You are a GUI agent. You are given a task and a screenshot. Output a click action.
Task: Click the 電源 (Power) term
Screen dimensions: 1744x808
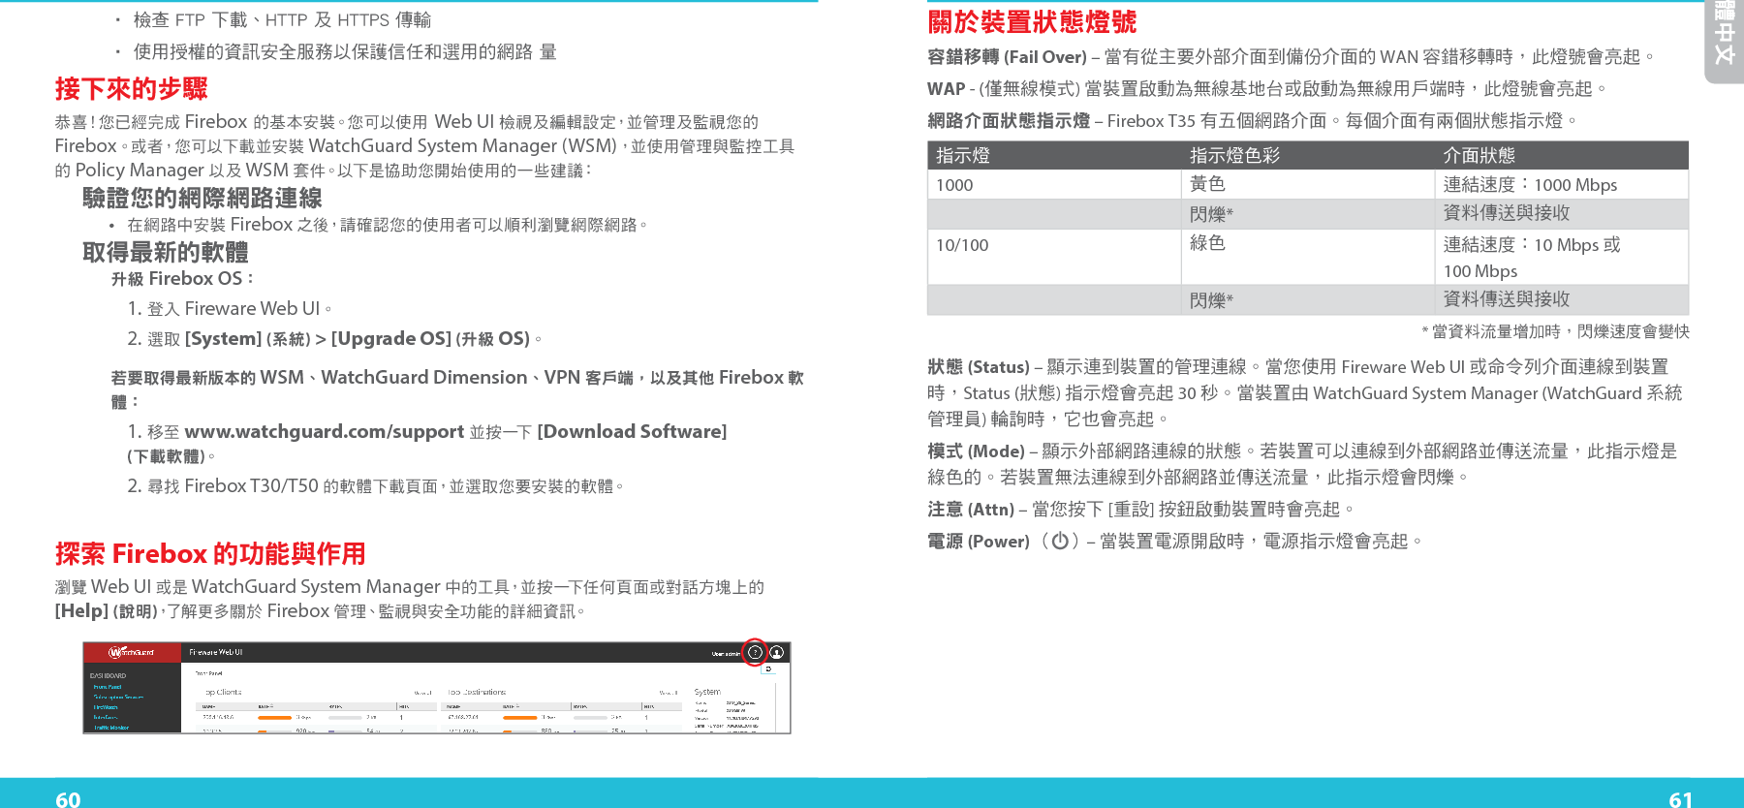pyautogui.click(x=979, y=542)
